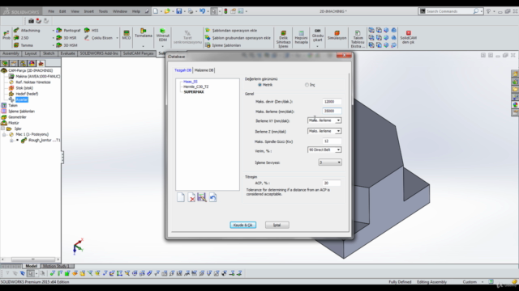Screen dimensions: 519x291
Task: Click the MCO tool icon
Action: [127, 35]
